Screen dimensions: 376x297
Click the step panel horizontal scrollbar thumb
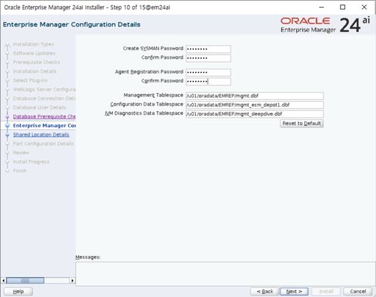[25, 280]
